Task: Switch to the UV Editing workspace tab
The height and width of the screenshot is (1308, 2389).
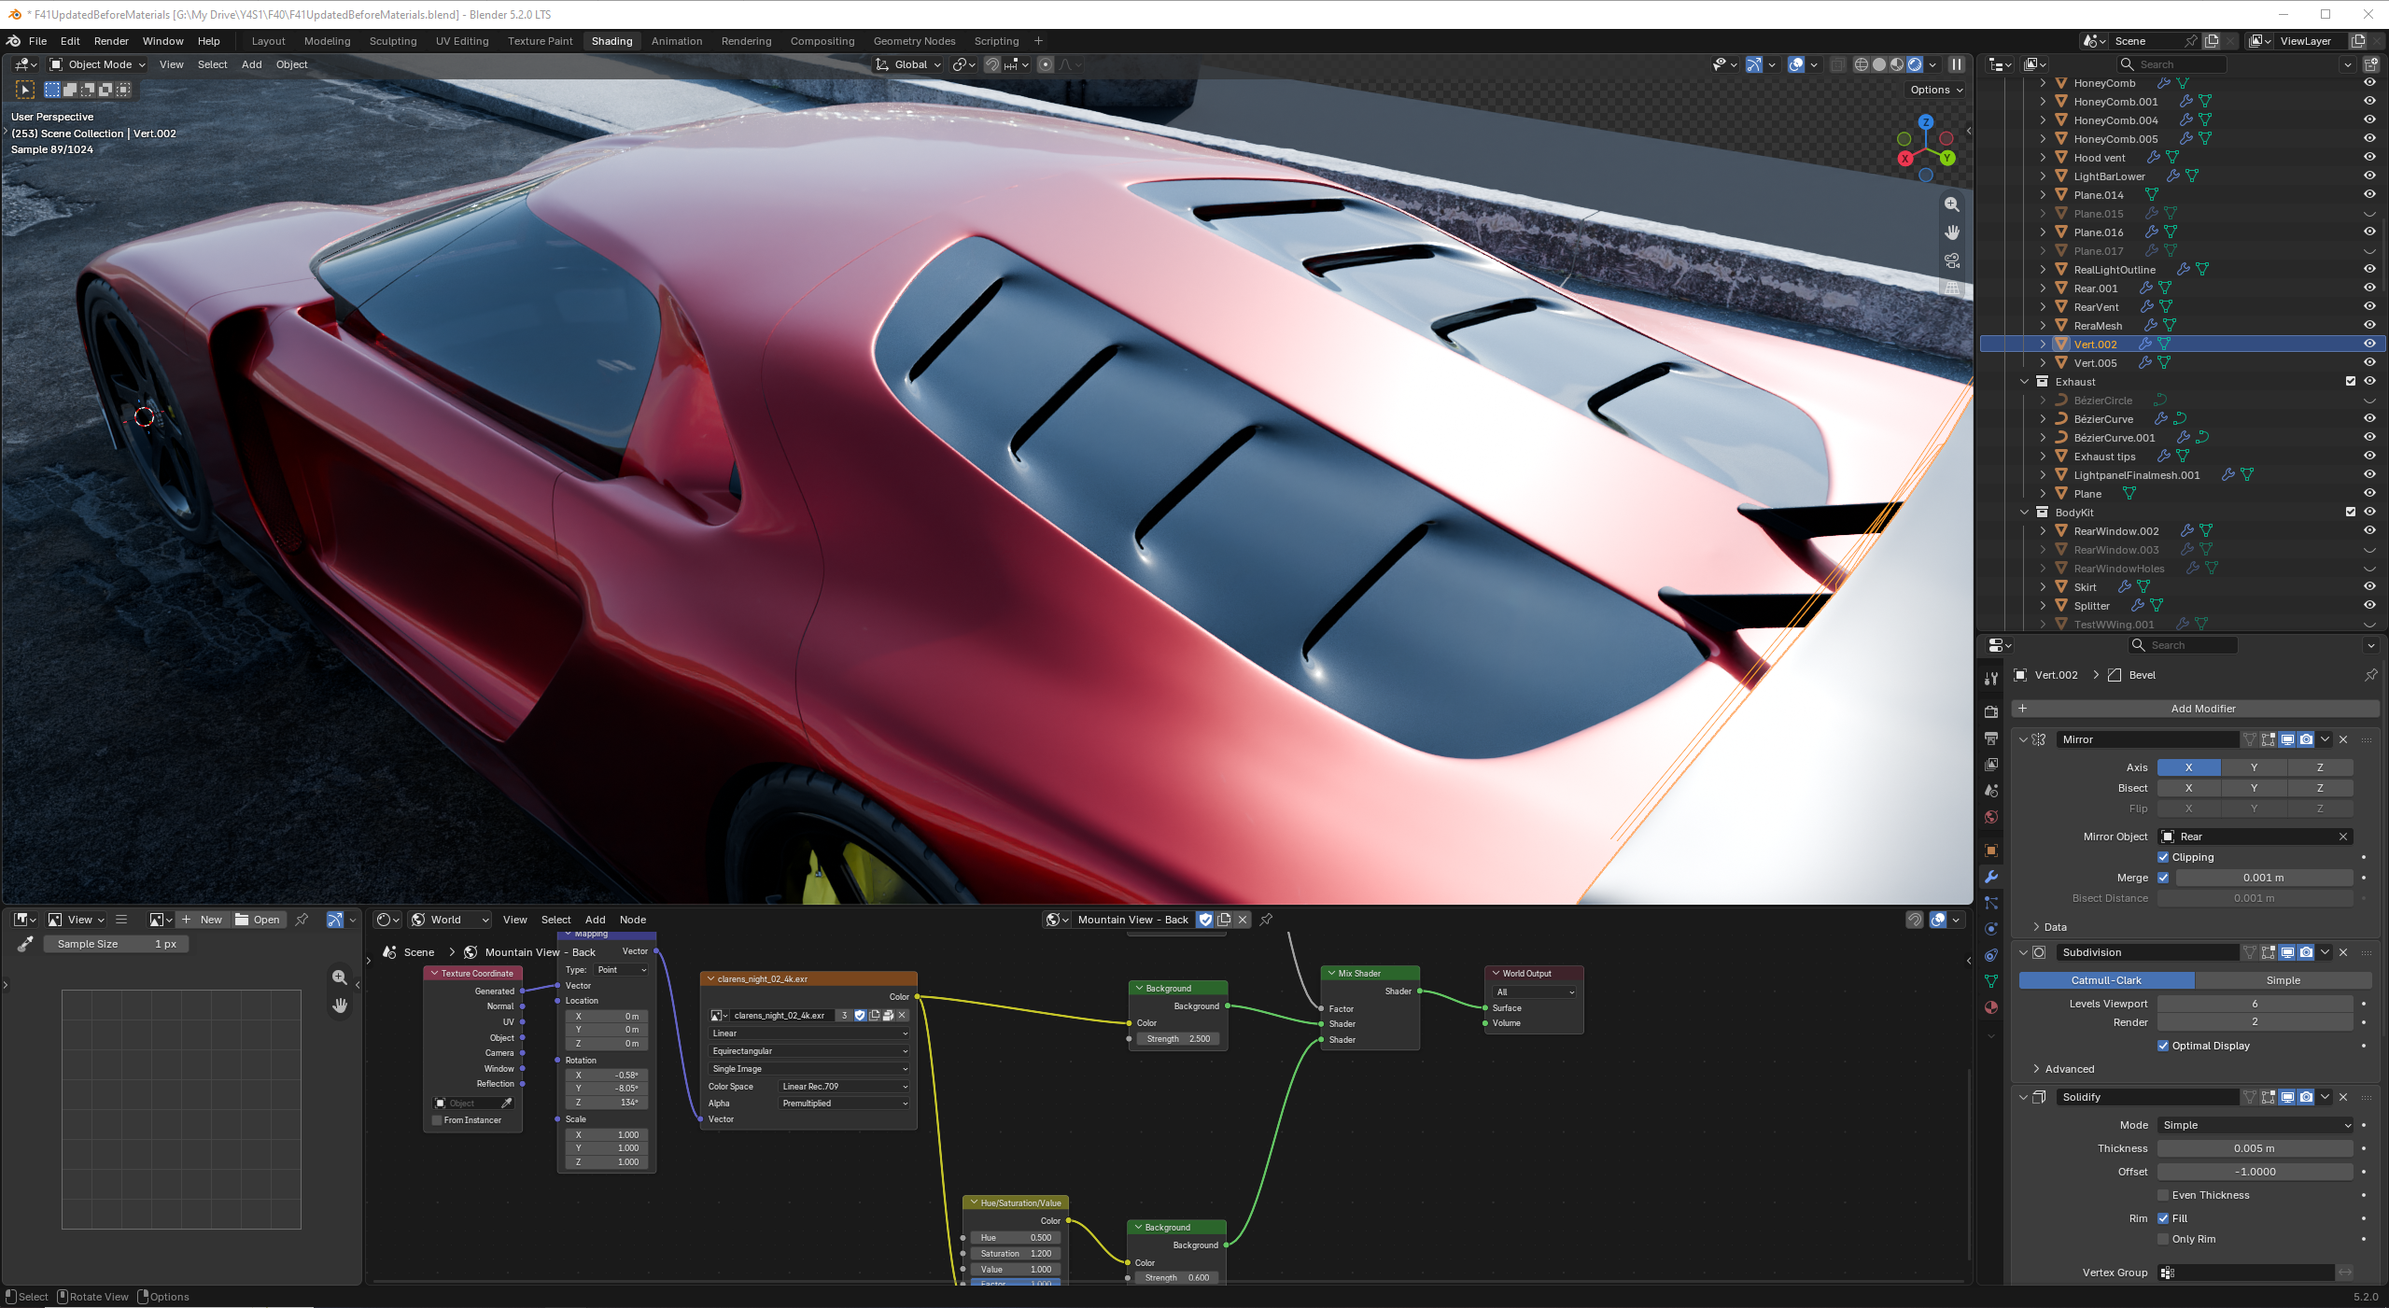Action: coord(462,41)
